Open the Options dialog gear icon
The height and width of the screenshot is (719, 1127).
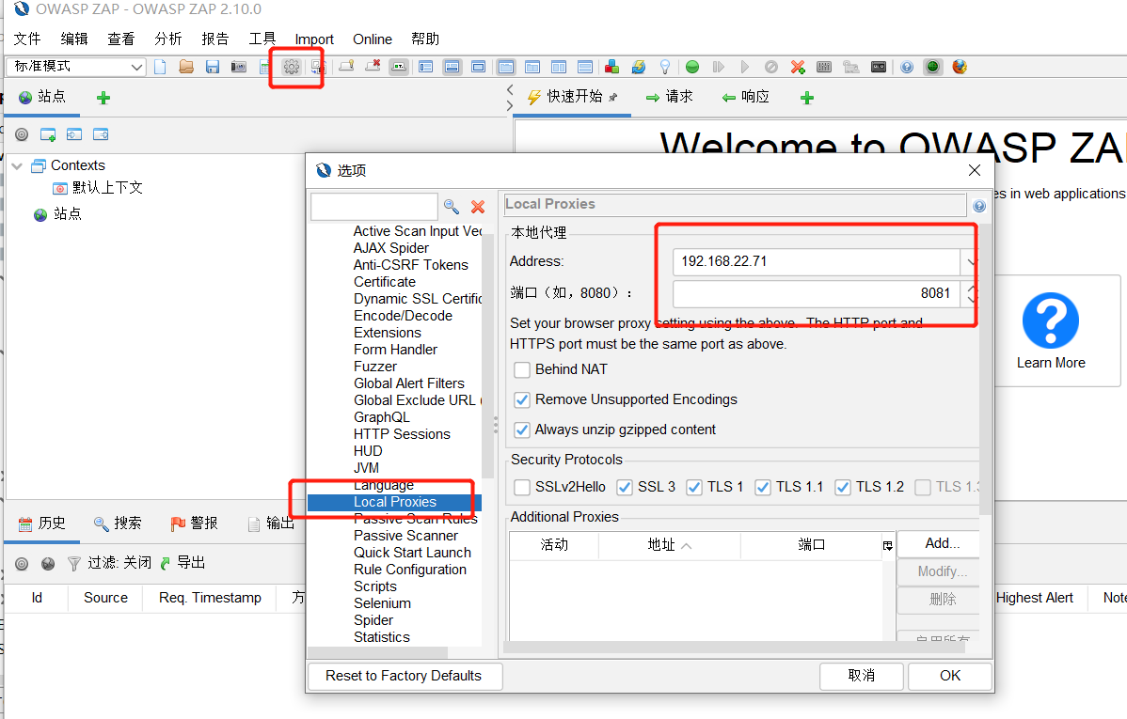[292, 67]
